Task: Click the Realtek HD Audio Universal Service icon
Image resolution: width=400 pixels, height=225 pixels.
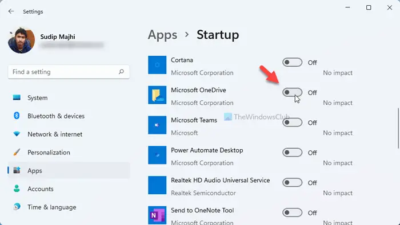Action: (157, 185)
